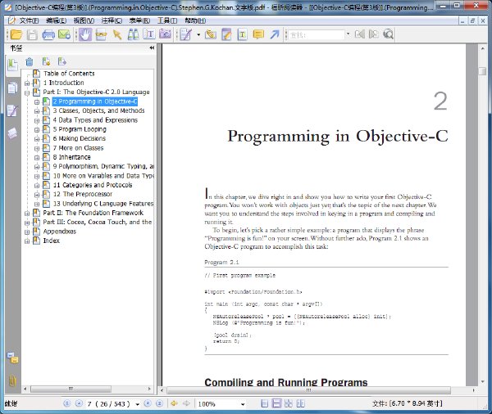The width and height of the screenshot is (492, 414).
Task: Open the Attachments paperclip panel icon
Action: click(12, 380)
